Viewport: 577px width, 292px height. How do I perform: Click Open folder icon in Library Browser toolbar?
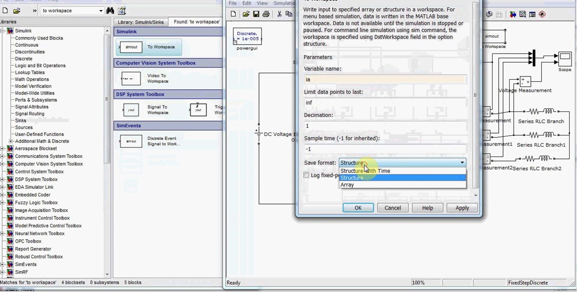click(17, 11)
